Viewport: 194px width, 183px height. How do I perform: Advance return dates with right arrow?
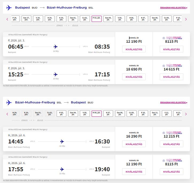point(186,114)
